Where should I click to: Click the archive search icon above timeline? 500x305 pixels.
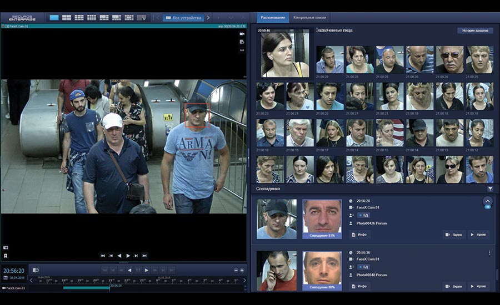(x=36, y=270)
